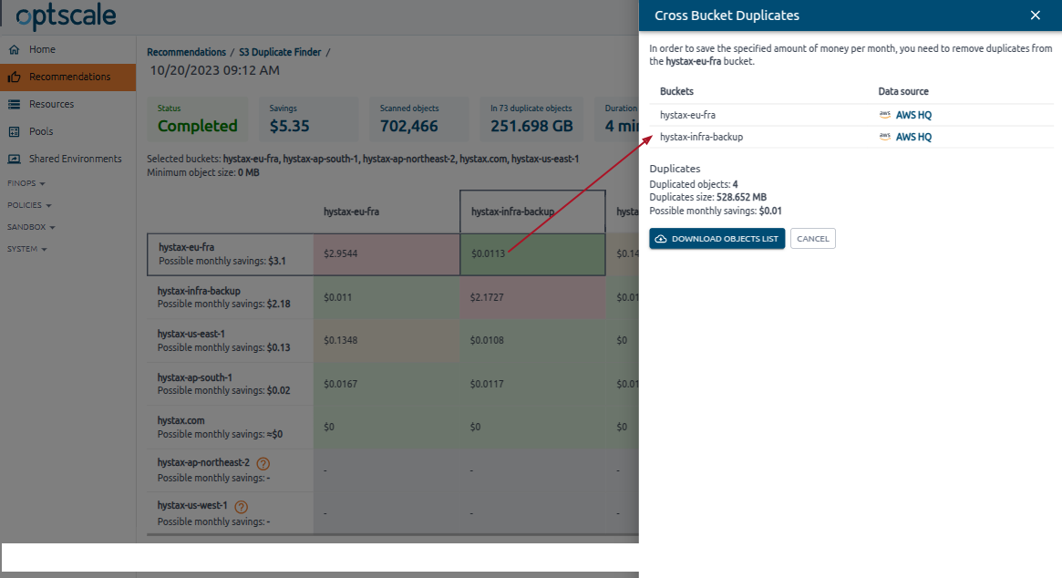Click S3 Duplicate Finder breadcrumb link

pyautogui.click(x=280, y=52)
